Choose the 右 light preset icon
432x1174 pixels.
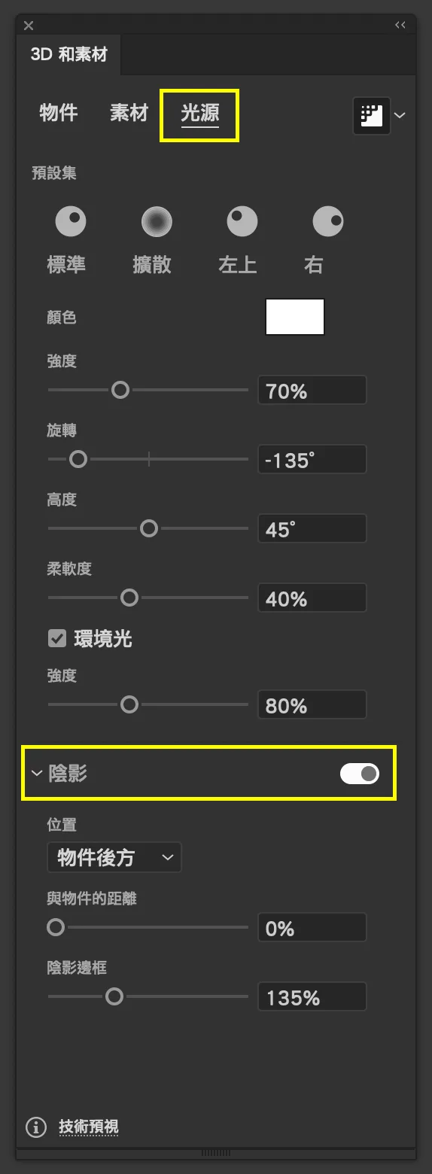(x=328, y=222)
